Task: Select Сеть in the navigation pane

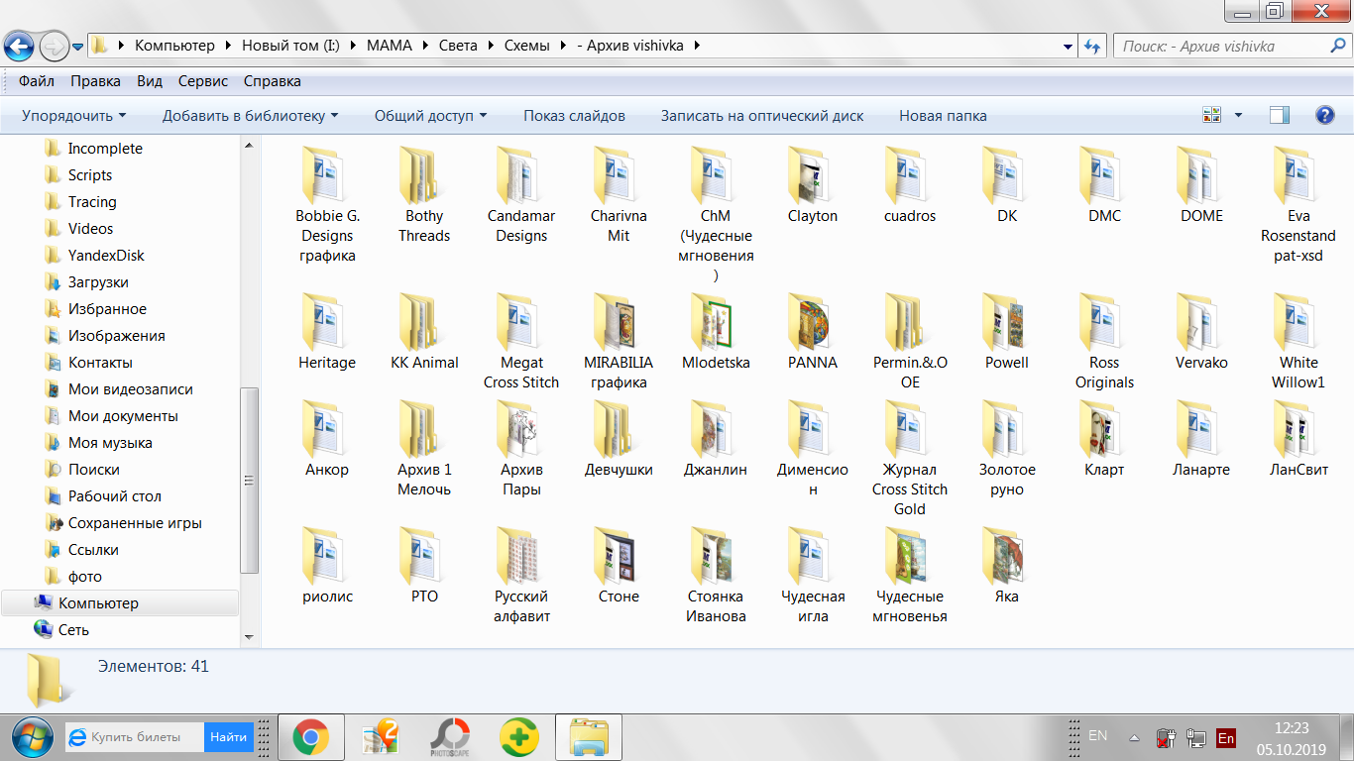Action: click(x=73, y=630)
